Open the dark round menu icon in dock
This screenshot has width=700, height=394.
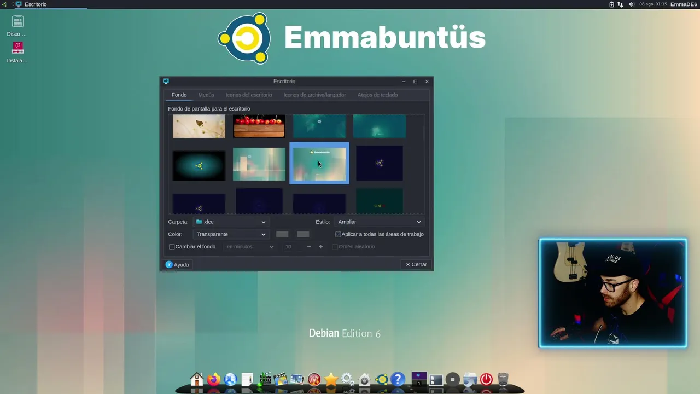click(452, 379)
